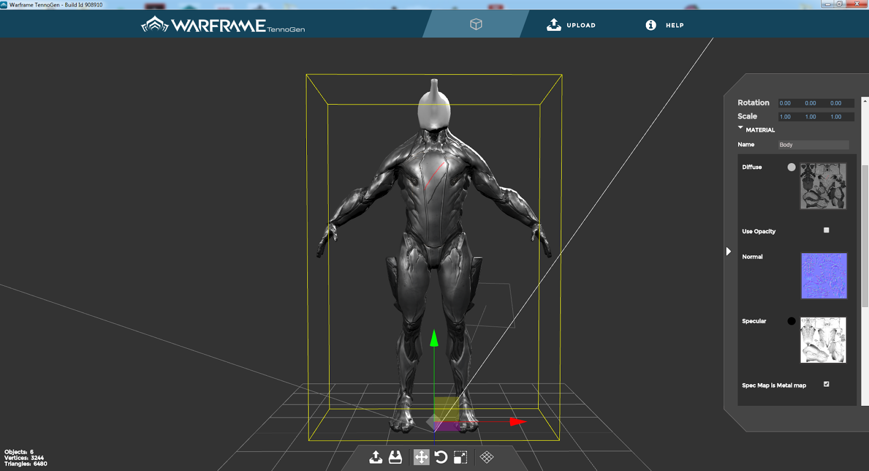869x471 pixels.
Task: Click the import (upload arrow) tool in bottom toolbar
Action: click(x=375, y=457)
